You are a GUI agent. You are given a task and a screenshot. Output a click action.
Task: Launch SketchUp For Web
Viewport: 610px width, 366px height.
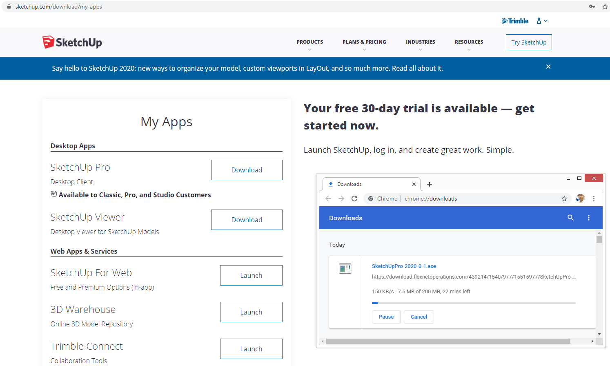251,275
